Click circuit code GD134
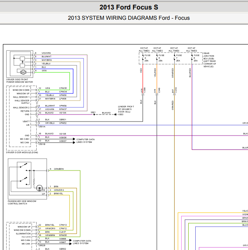This screenshot has height=250, width=248. pyautogui.click(x=63, y=113)
